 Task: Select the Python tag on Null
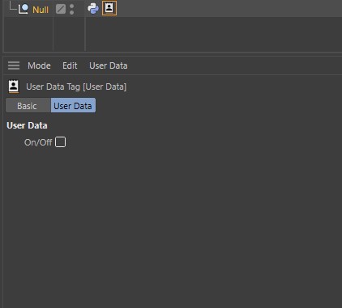coord(93,8)
